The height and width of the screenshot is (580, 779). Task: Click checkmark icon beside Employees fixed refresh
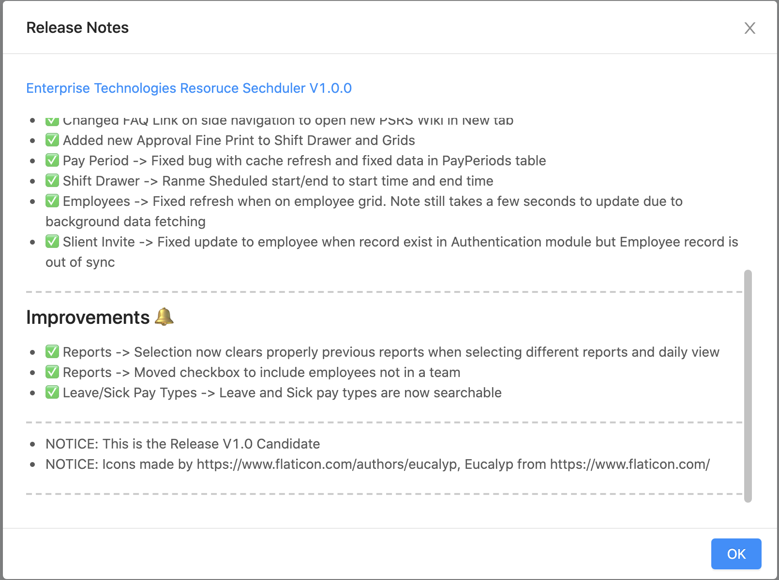click(x=52, y=201)
